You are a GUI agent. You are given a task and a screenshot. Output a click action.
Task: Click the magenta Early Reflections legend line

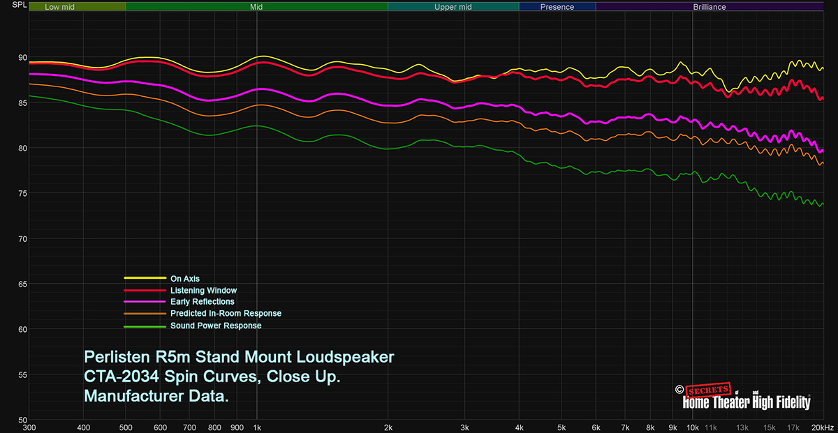point(145,302)
